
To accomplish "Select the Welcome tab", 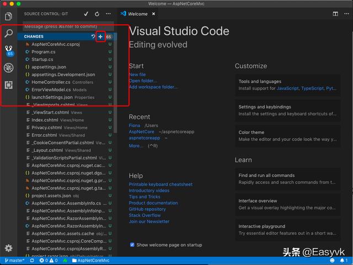I will [x=137, y=14].
